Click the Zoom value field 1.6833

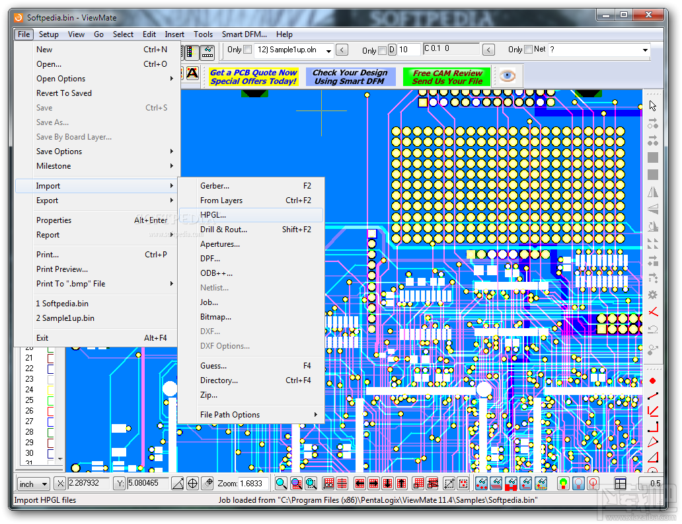tap(254, 484)
